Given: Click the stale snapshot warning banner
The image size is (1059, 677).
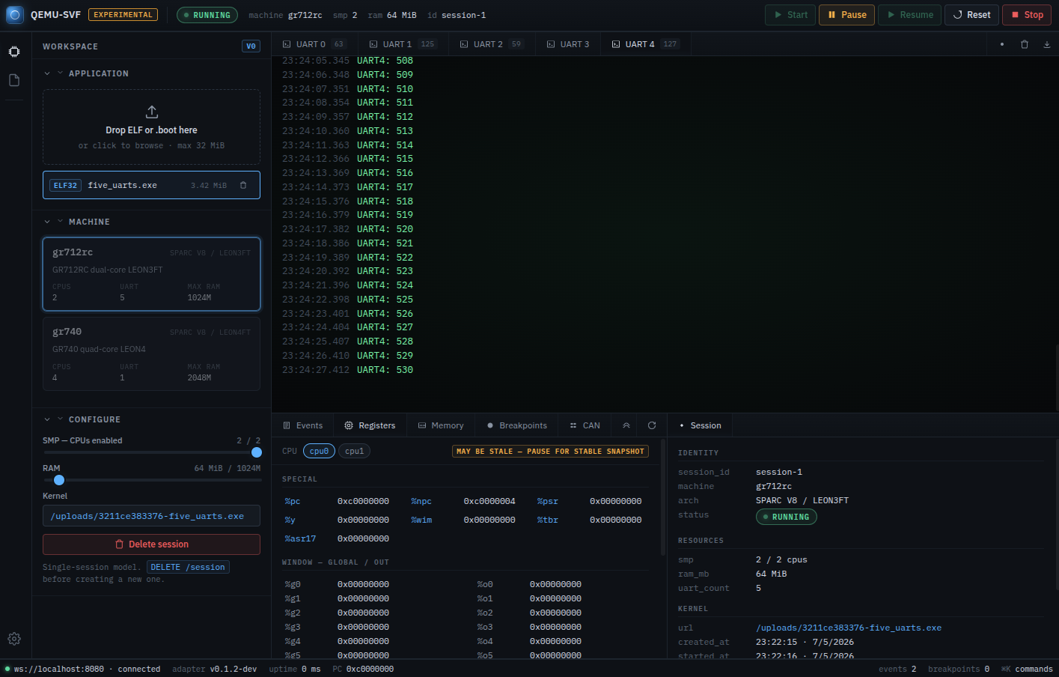Looking at the screenshot, I should click(550, 451).
